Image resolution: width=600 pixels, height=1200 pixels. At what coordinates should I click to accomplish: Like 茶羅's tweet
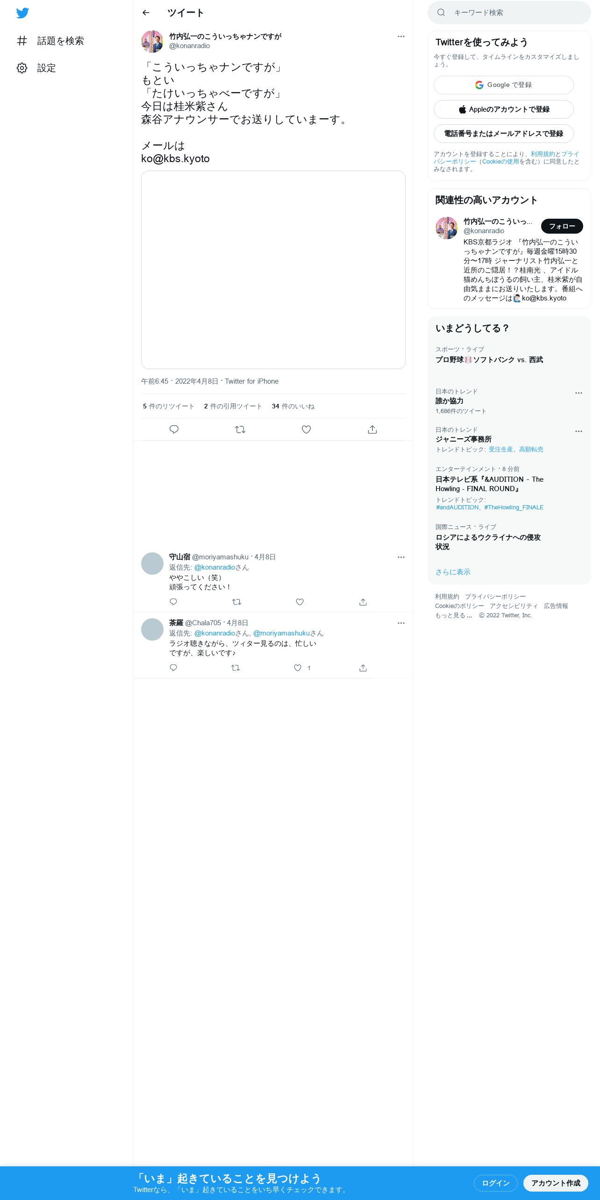(x=298, y=668)
